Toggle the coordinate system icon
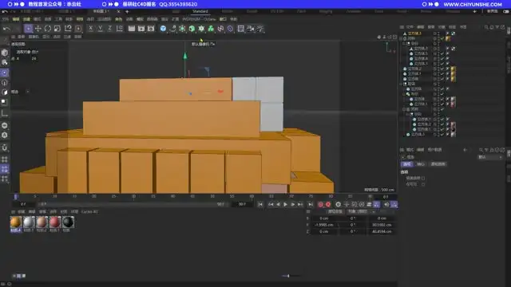 coord(120,29)
